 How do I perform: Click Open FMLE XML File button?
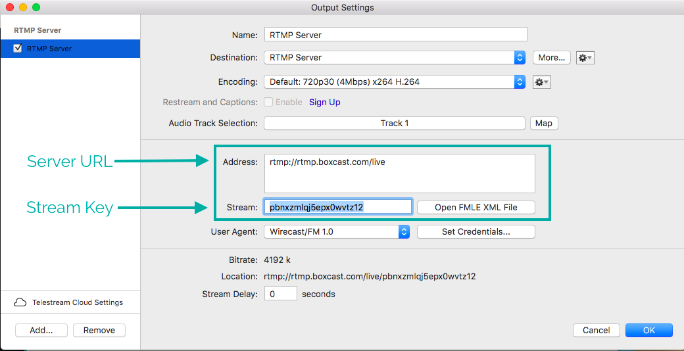click(476, 207)
